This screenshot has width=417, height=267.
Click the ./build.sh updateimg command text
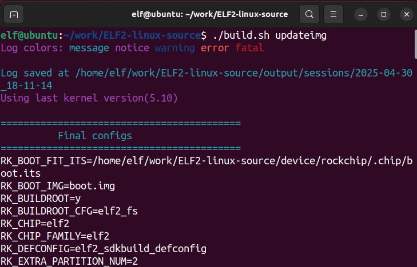point(269,35)
